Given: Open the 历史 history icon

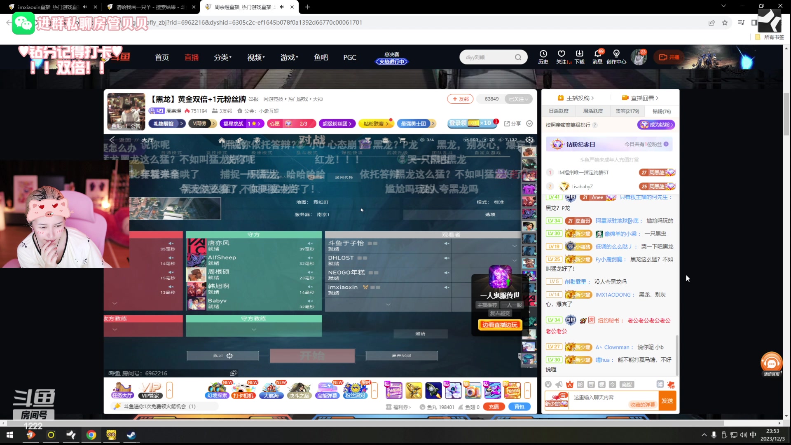Looking at the screenshot, I should [x=543, y=57].
